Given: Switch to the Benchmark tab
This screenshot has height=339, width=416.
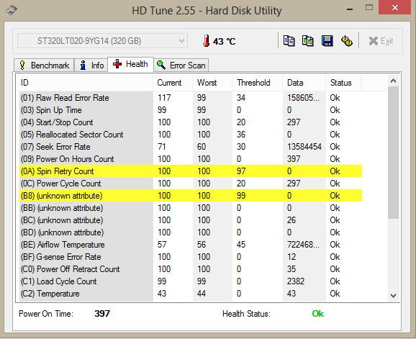Looking at the screenshot, I should coord(44,65).
